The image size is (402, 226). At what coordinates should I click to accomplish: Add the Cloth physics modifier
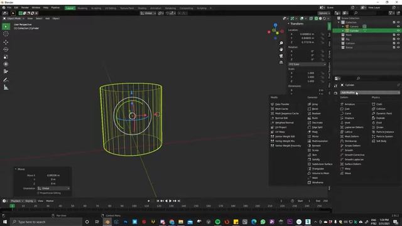pyautogui.click(x=379, y=104)
